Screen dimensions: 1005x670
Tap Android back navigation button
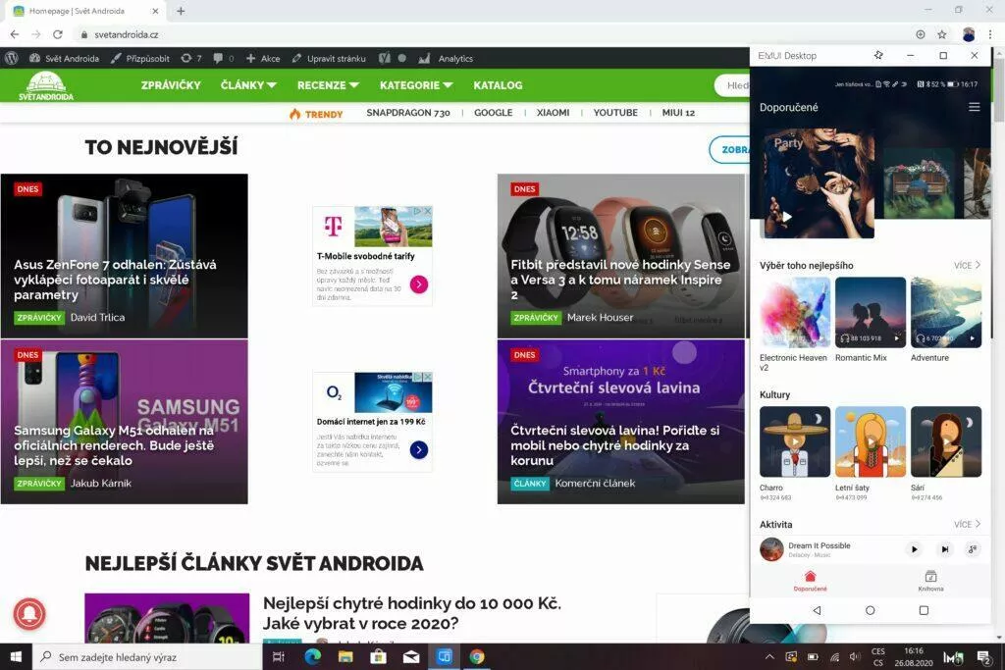[817, 610]
